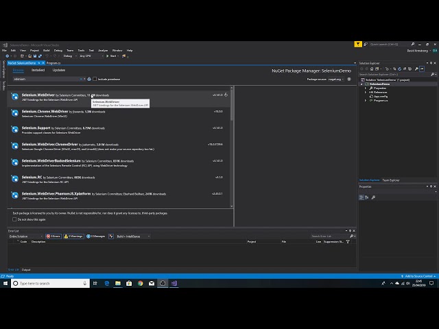
Task: Toggle the 0 Messages filter button
Action: (96, 236)
